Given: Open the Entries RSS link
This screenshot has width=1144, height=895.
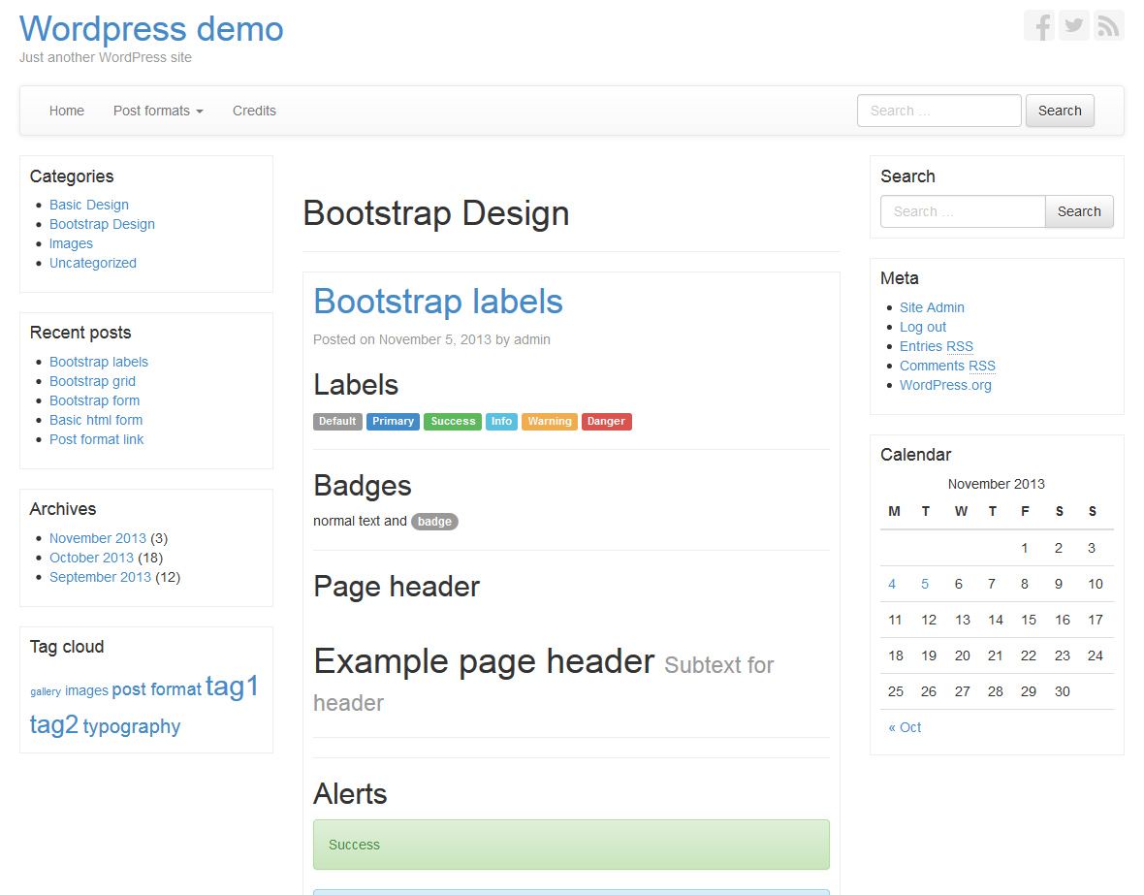Looking at the screenshot, I should [x=937, y=346].
